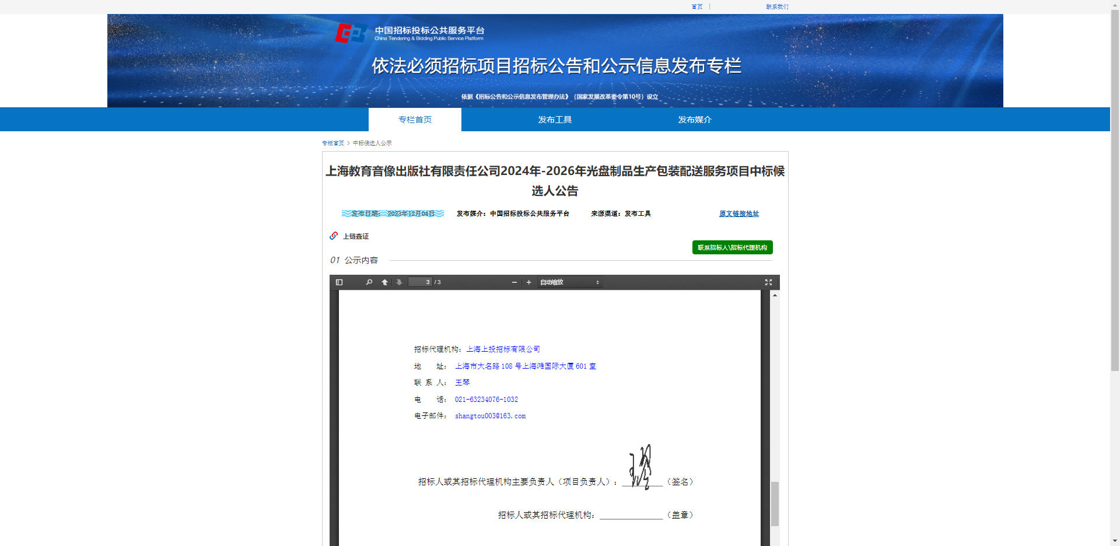Click the 上链查证 text link
The image size is (1120, 546).
(356, 236)
